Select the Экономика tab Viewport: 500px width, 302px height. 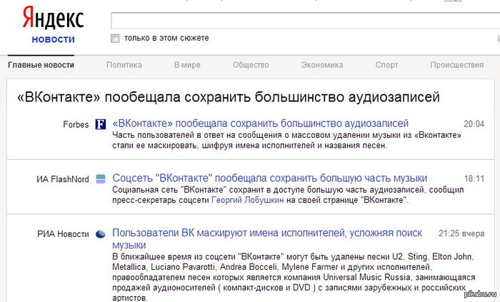[322, 65]
